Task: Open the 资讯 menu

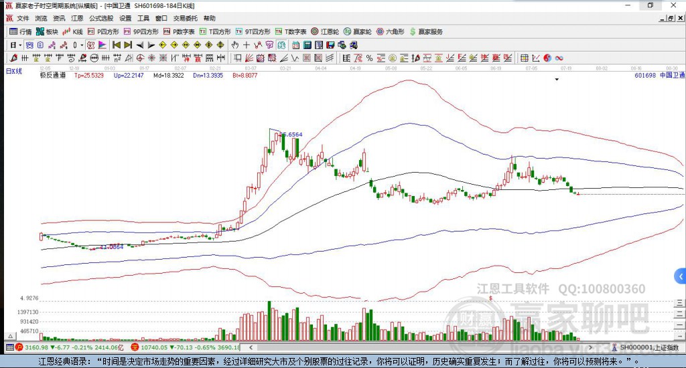Action: (59, 18)
